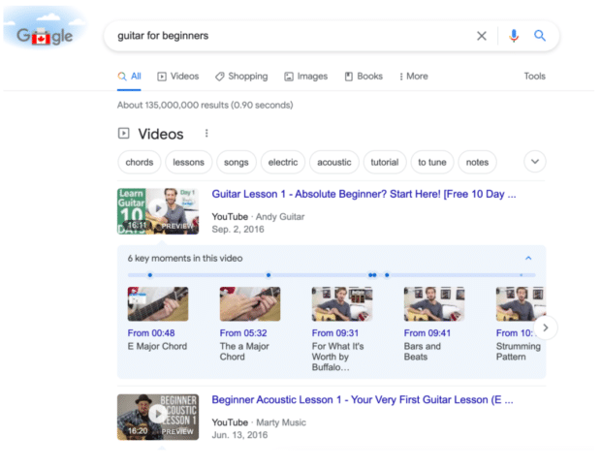601x469 pixels.
Task: Open the three-dot menu beside Videos heading
Action: coord(206,134)
